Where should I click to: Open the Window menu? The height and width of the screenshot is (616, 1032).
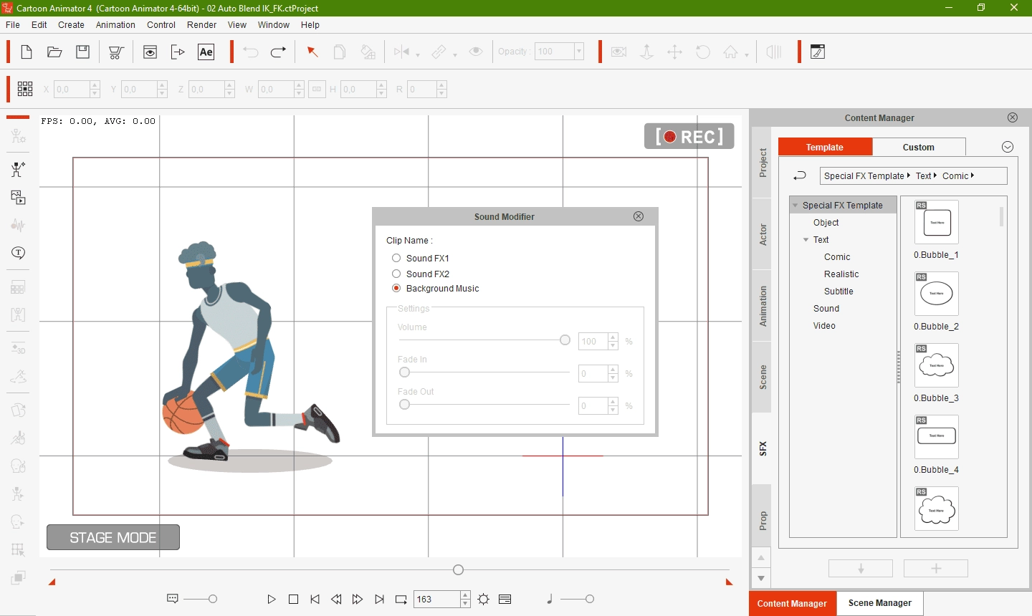[x=274, y=24]
